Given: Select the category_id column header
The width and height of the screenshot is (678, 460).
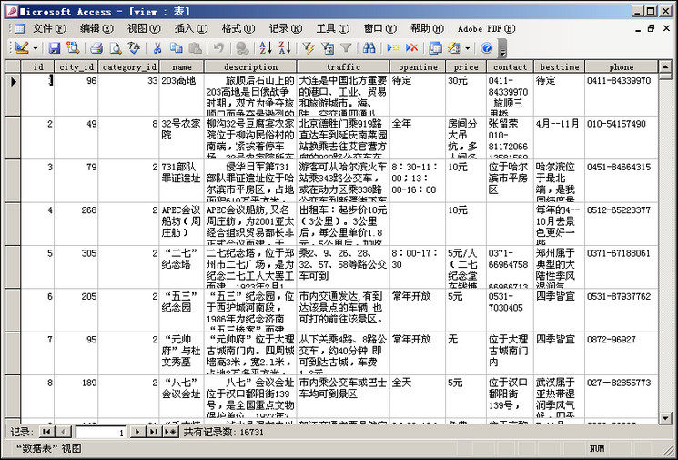Looking at the screenshot, I should [x=129, y=66].
